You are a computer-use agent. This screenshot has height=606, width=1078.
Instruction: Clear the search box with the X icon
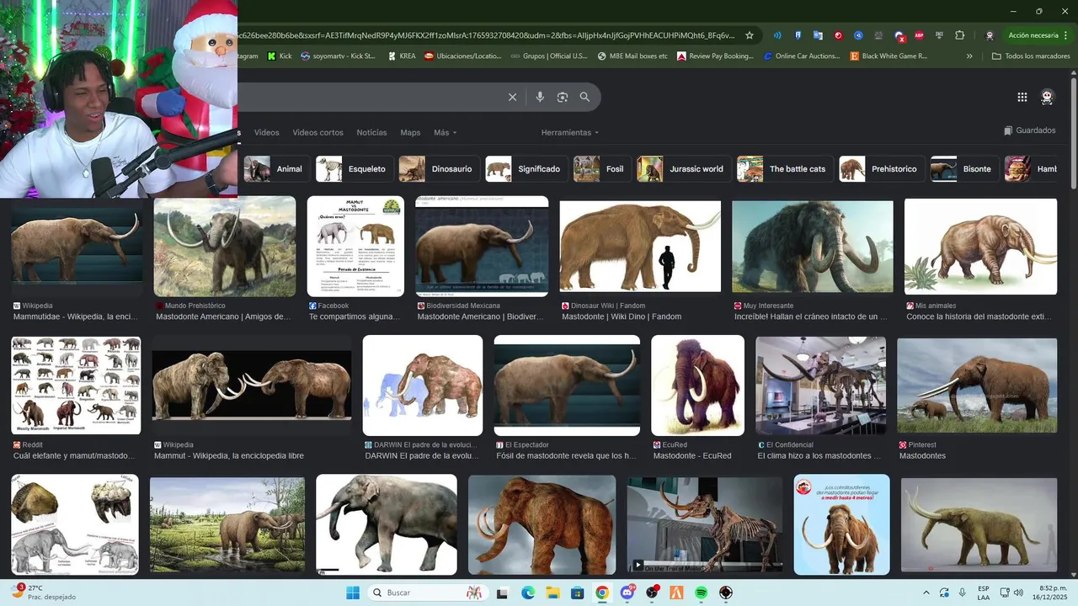pos(512,98)
